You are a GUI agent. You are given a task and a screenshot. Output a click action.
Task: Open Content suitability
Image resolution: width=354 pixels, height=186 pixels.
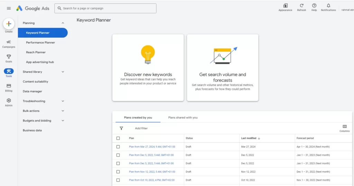(x=36, y=81)
